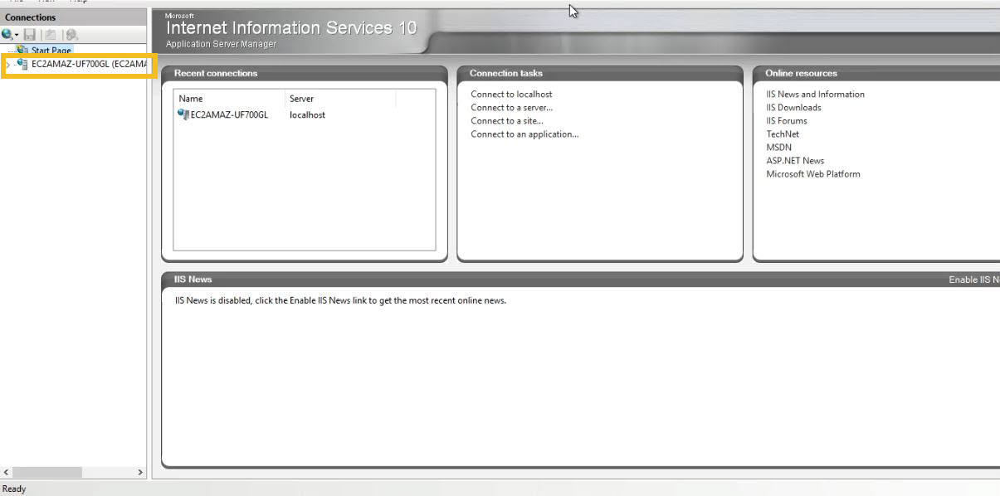This screenshot has height=496, width=1000.
Task: Open the Create New Connection dropdown arrow
Action: tap(16, 35)
